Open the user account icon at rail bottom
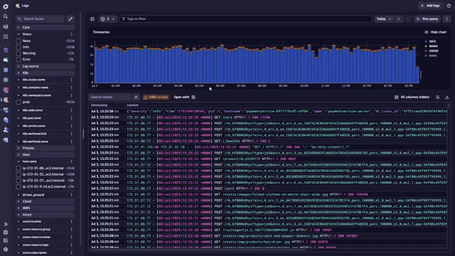Screen dimensions: 455x256 point(6,250)
